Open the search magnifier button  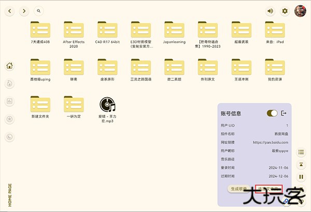pos(39,11)
